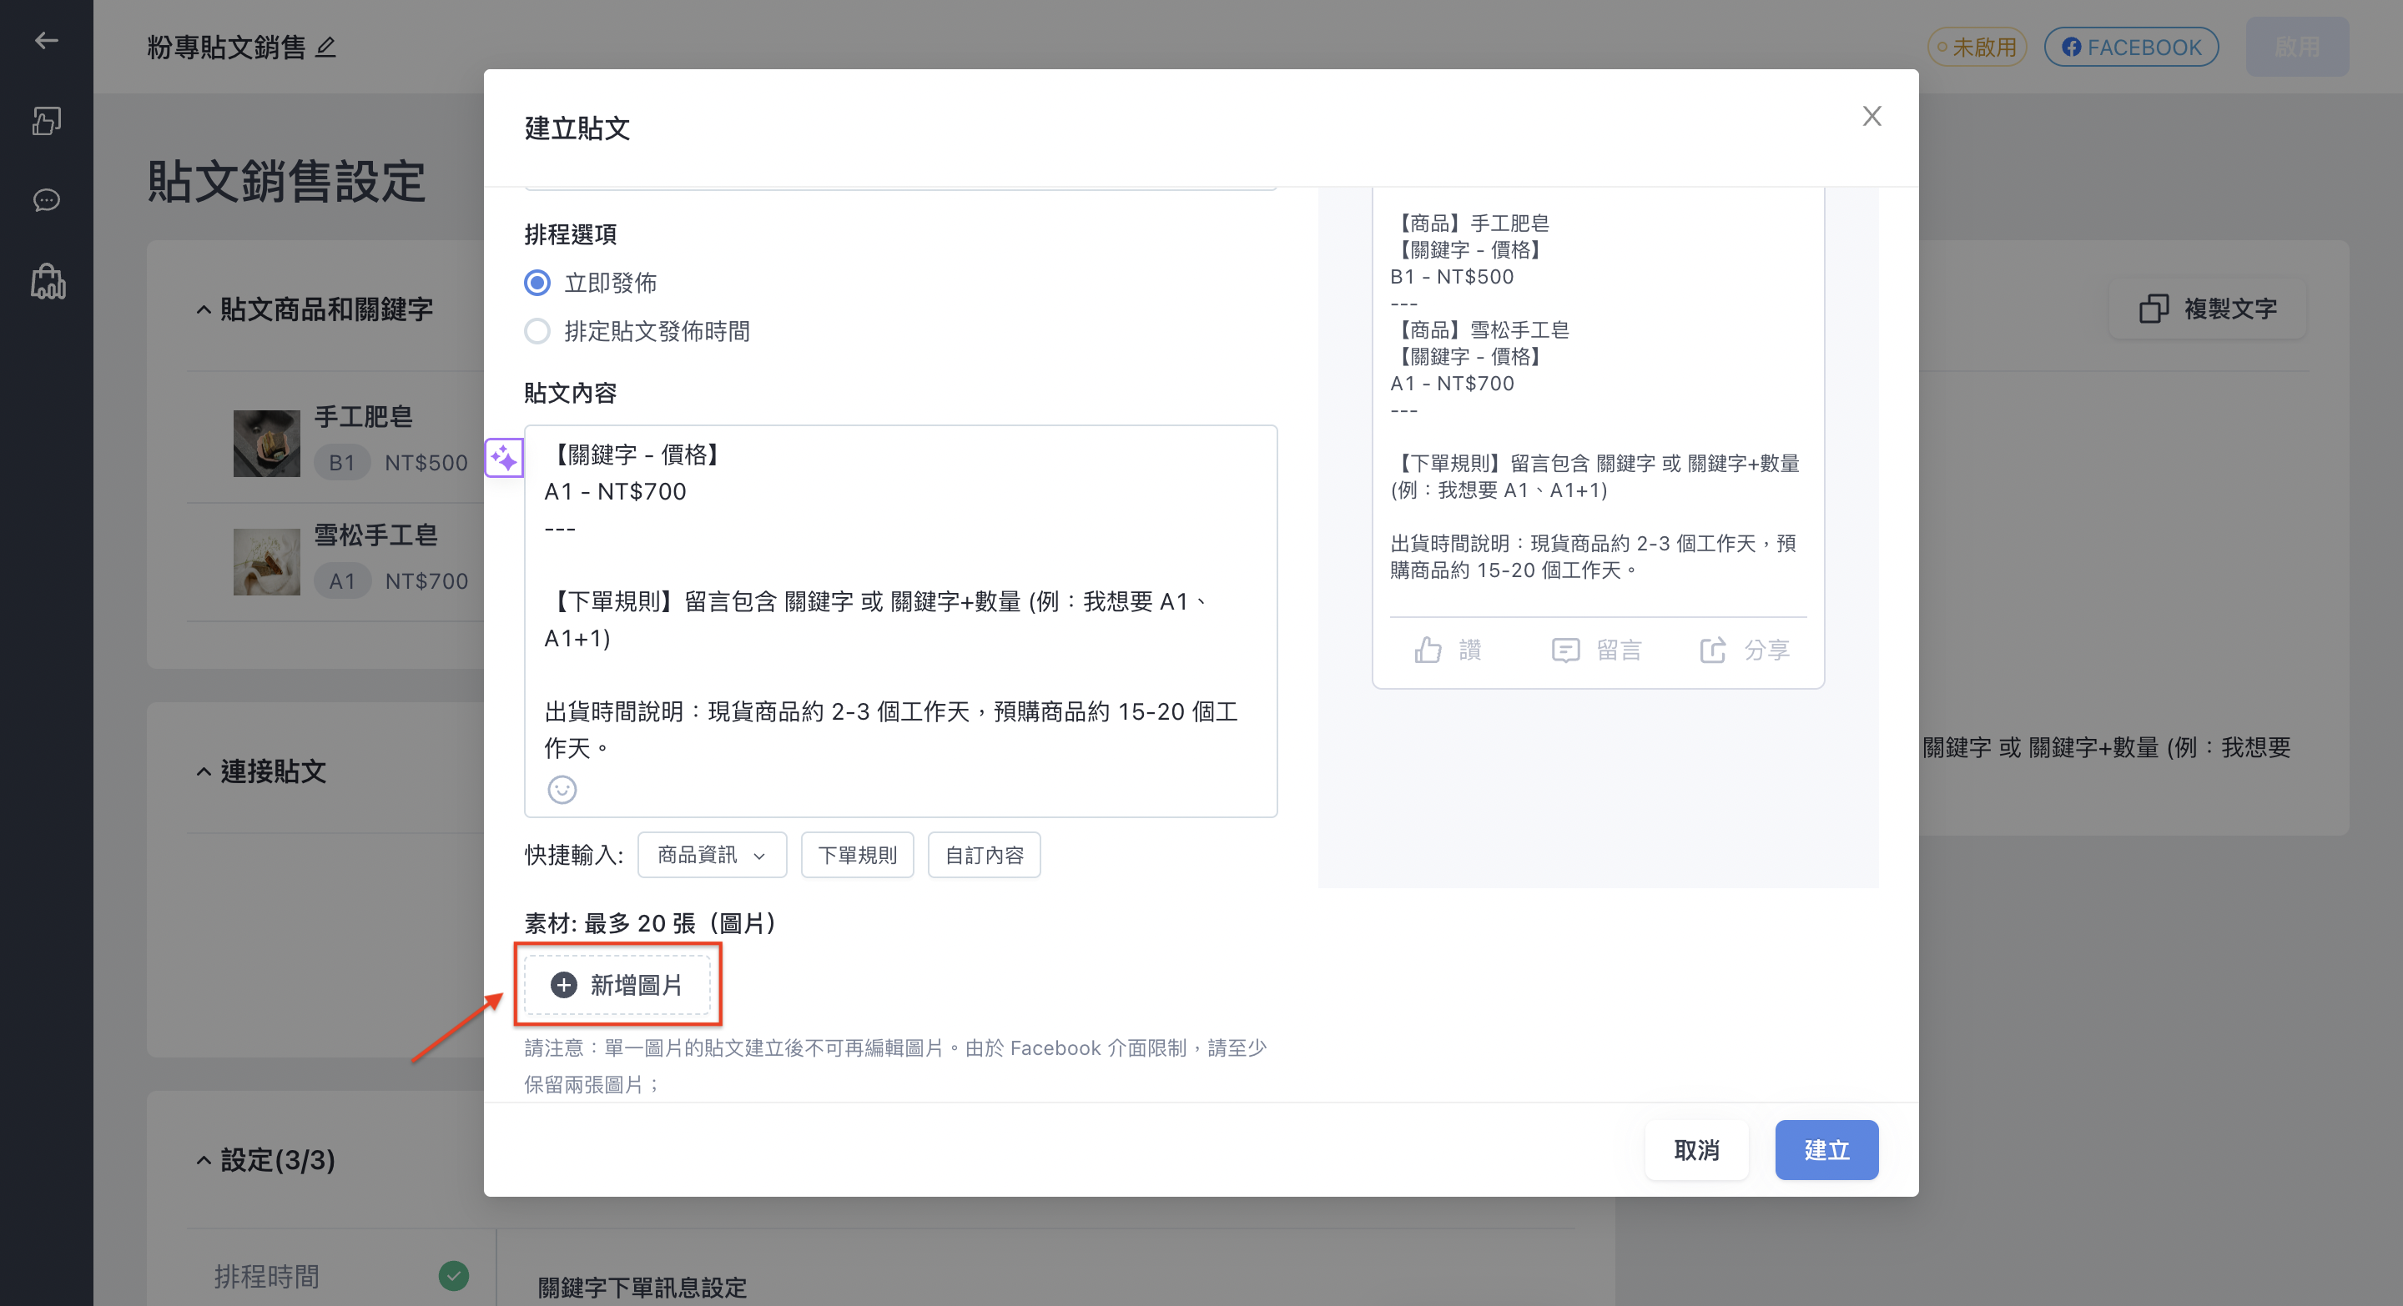Insert 自訂內容 quick input
Viewport: 2403px width, 1306px height.
[x=985, y=855]
